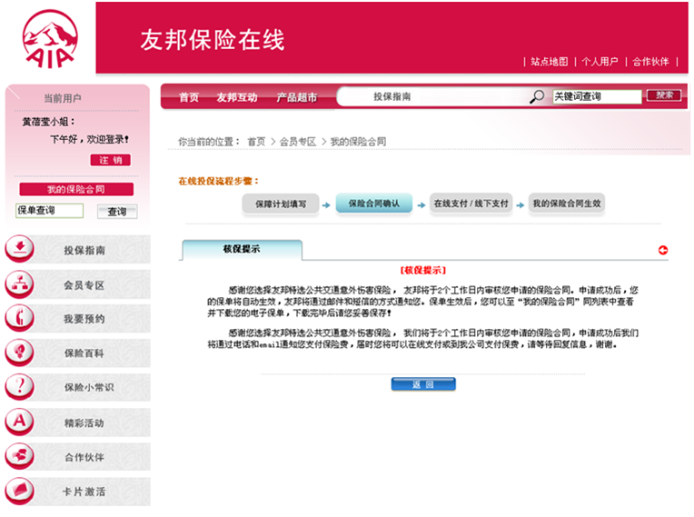Click 会员专区 in the breadcrumb
Screen dimensions: 694x517
298,142
